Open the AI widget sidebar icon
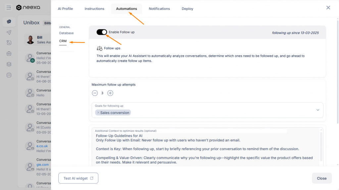 (9, 75)
